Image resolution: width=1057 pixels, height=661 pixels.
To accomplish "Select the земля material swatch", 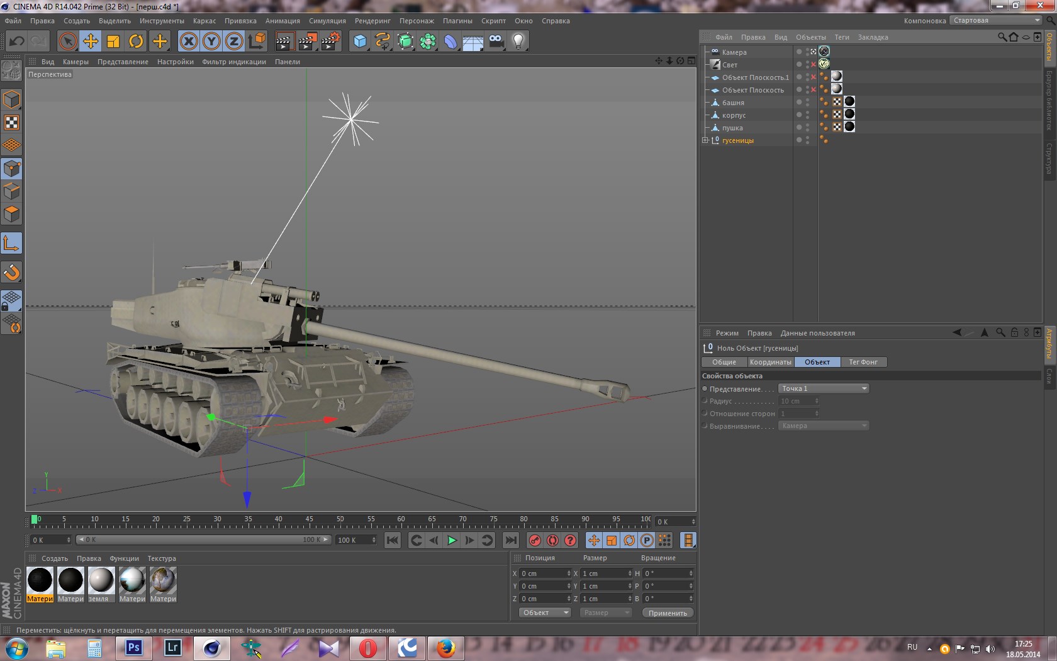I will pyautogui.click(x=101, y=580).
